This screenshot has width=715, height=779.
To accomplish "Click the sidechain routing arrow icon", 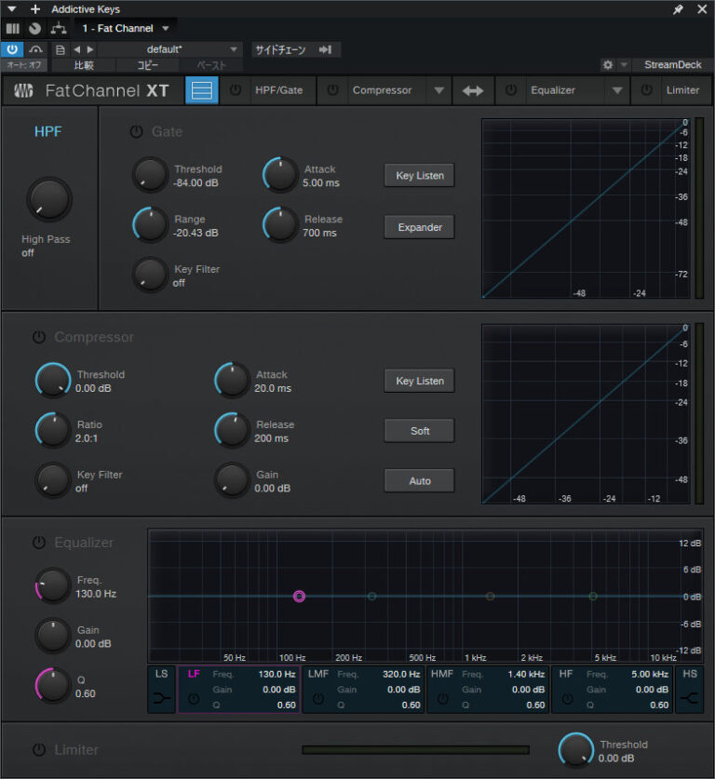I will click(325, 50).
